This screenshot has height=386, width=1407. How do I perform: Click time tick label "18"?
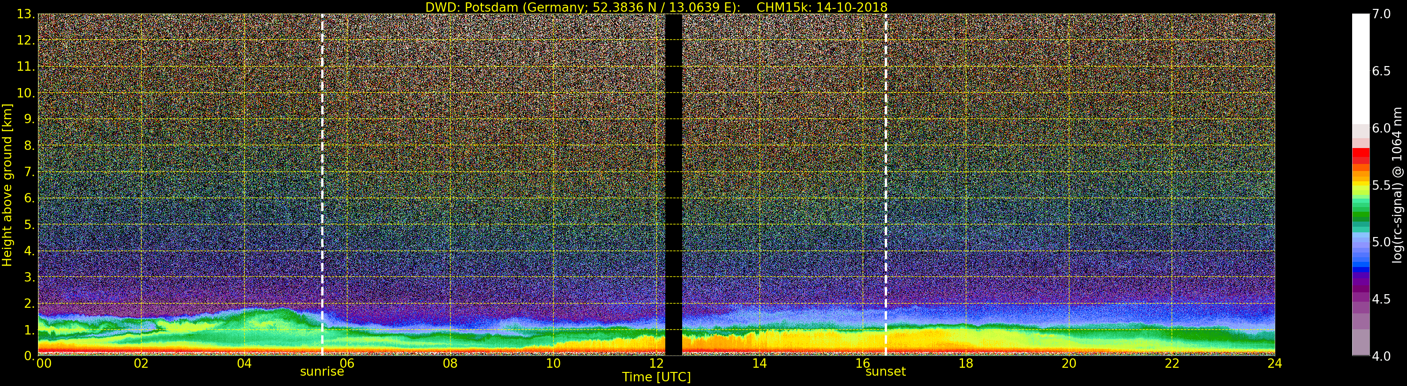pyautogui.click(x=966, y=364)
